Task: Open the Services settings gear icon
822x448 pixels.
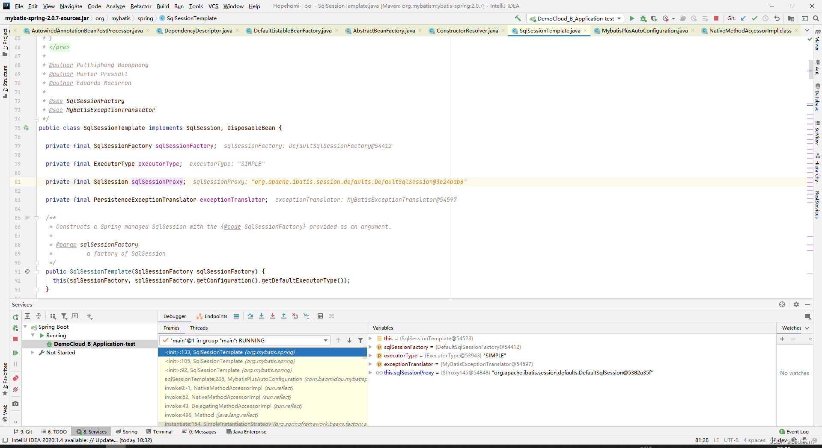Action: pos(796,304)
